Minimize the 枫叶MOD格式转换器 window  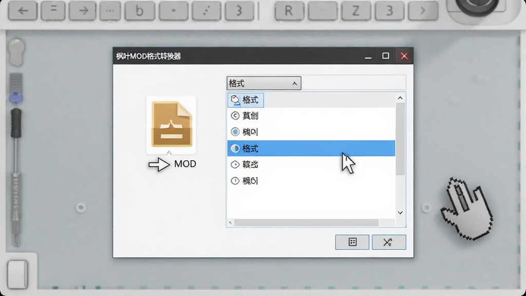coord(368,56)
